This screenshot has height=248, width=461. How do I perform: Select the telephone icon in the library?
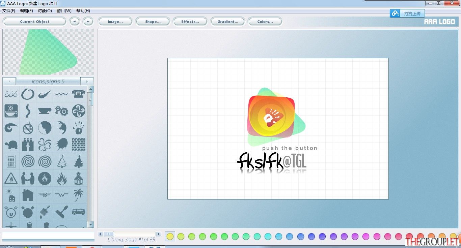[x=78, y=94]
